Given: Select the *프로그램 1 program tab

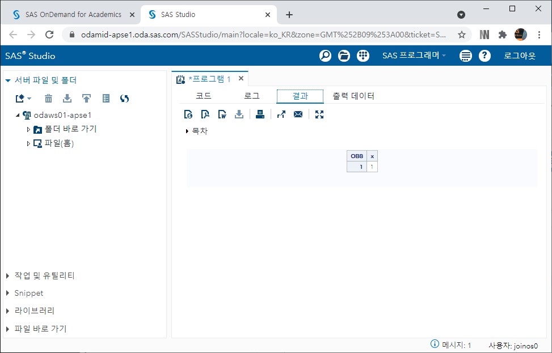Looking at the screenshot, I should coord(209,79).
